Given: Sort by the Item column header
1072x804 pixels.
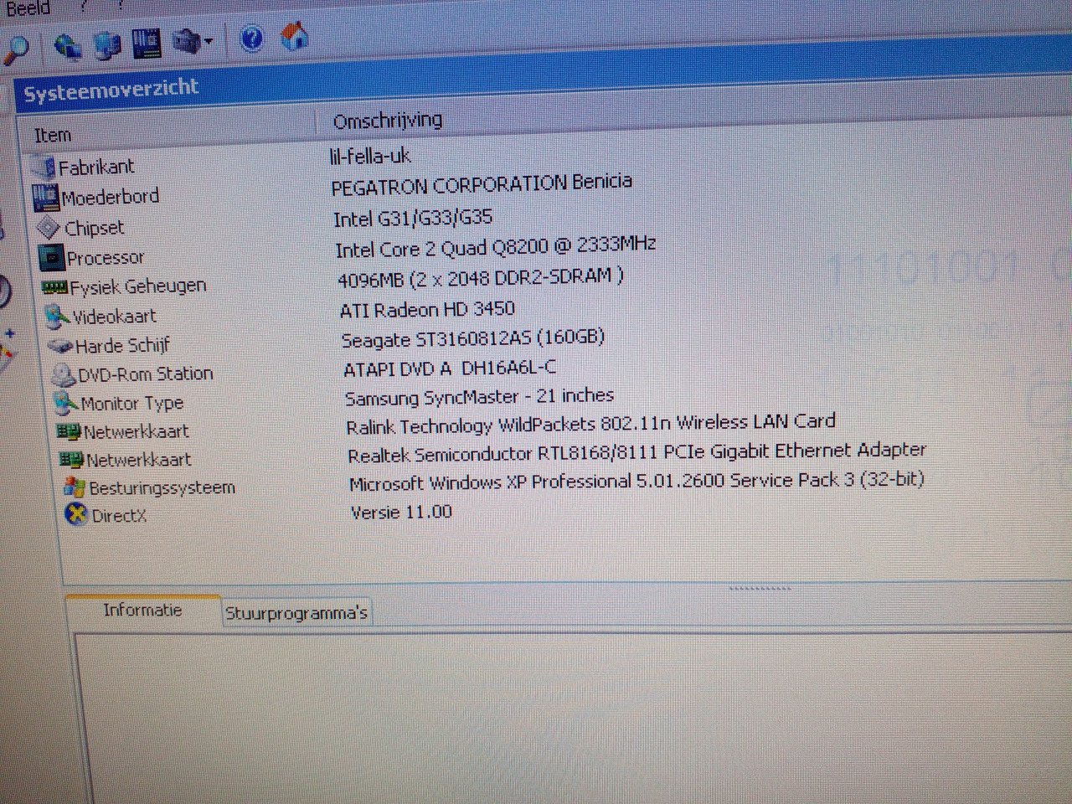Looking at the screenshot, I should 52,135.
